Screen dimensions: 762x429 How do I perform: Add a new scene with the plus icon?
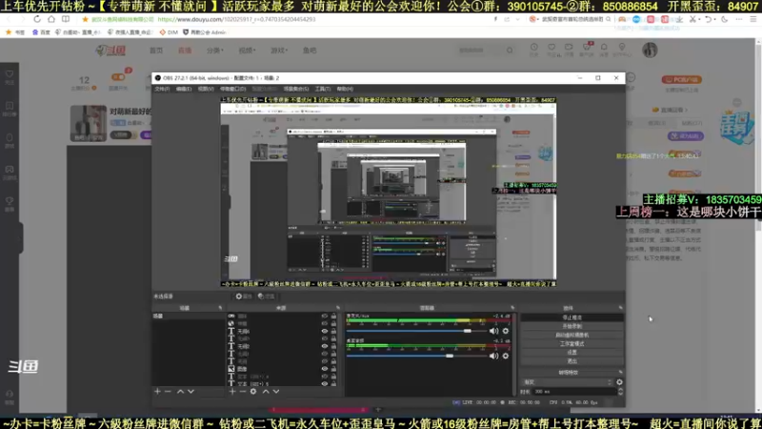[x=157, y=392]
